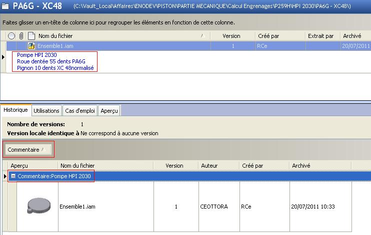Click the Nombre de versions label
This screenshot has height=235, width=371.
(x=36, y=124)
